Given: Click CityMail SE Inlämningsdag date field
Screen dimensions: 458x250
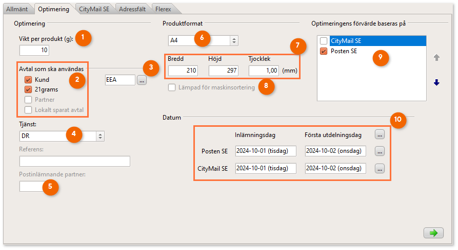Looking at the screenshot, I should (x=266, y=168).
